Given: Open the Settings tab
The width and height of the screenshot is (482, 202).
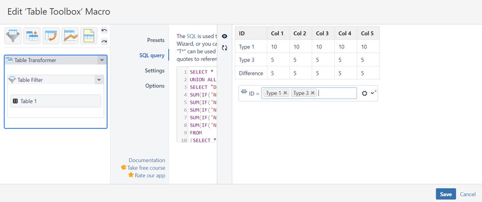Looking at the screenshot, I should [x=154, y=71].
